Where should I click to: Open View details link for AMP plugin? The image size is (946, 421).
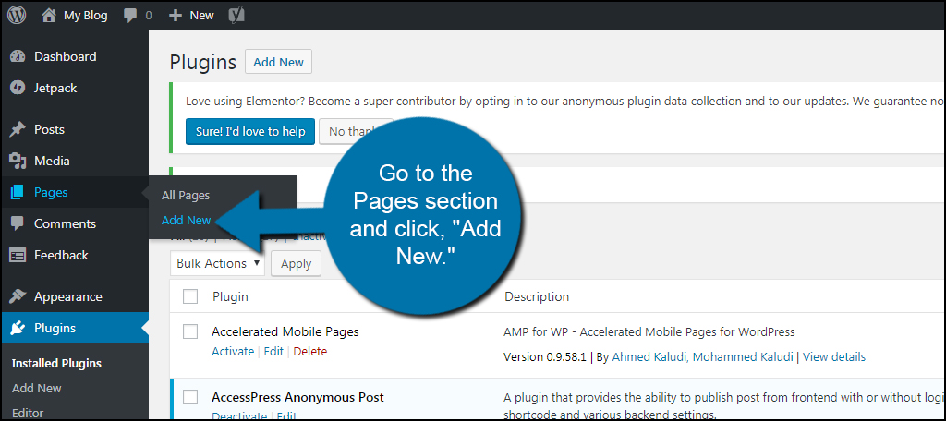834,357
